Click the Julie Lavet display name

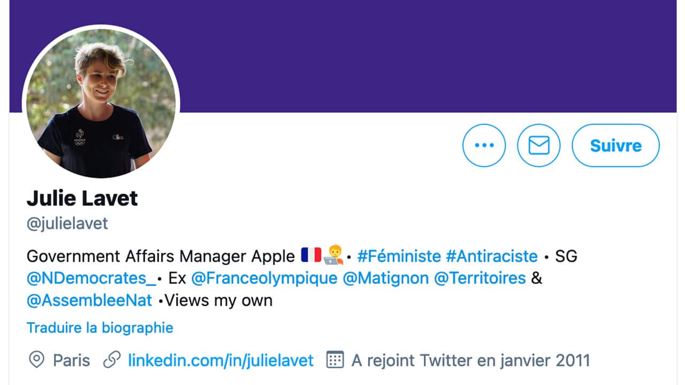pyautogui.click(x=82, y=199)
